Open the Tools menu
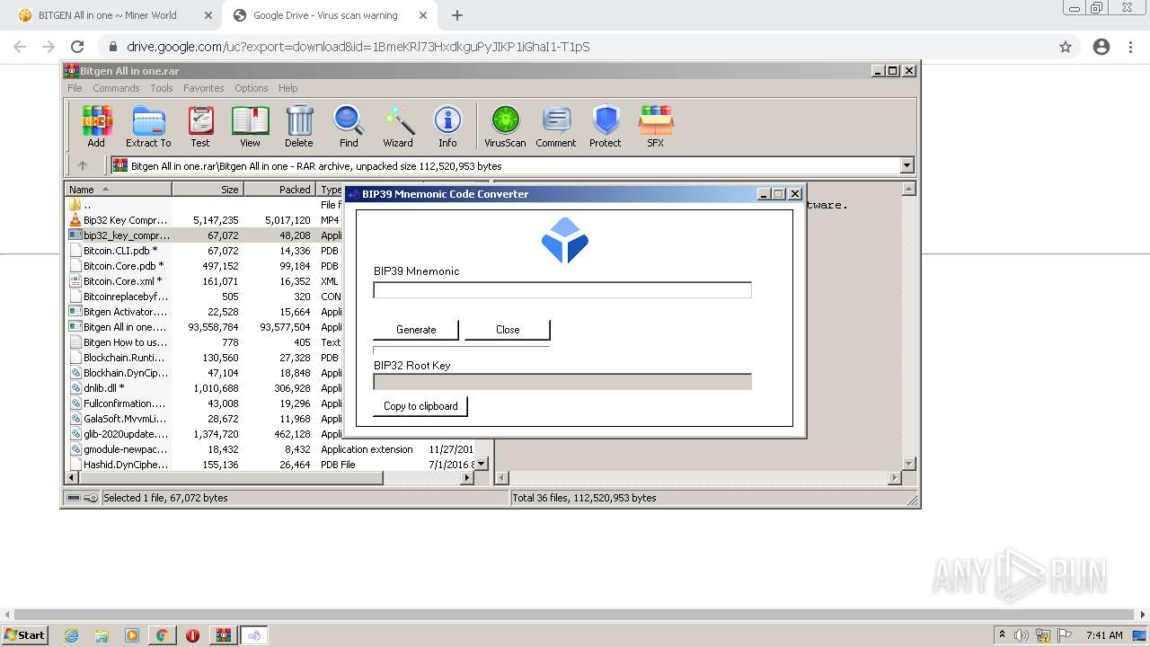Screen dimensions: 1150x647 (162, 88)
